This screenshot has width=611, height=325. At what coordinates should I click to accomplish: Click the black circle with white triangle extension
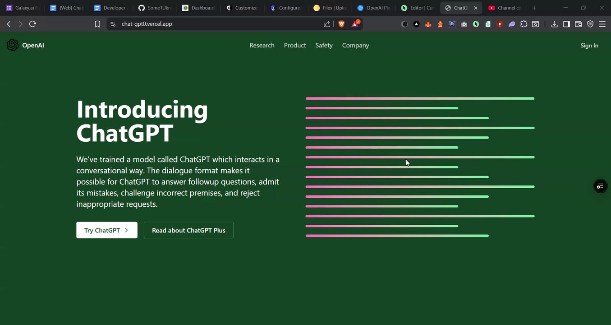tap(416, 24)
